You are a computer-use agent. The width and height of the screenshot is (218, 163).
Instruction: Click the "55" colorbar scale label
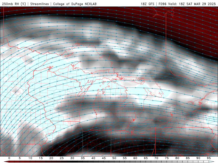[125, 158]
